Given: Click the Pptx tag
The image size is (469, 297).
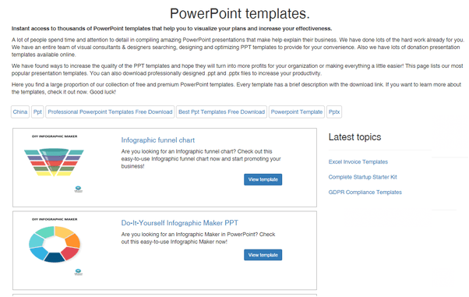Looking at the screenshot, I should [334, 112].
